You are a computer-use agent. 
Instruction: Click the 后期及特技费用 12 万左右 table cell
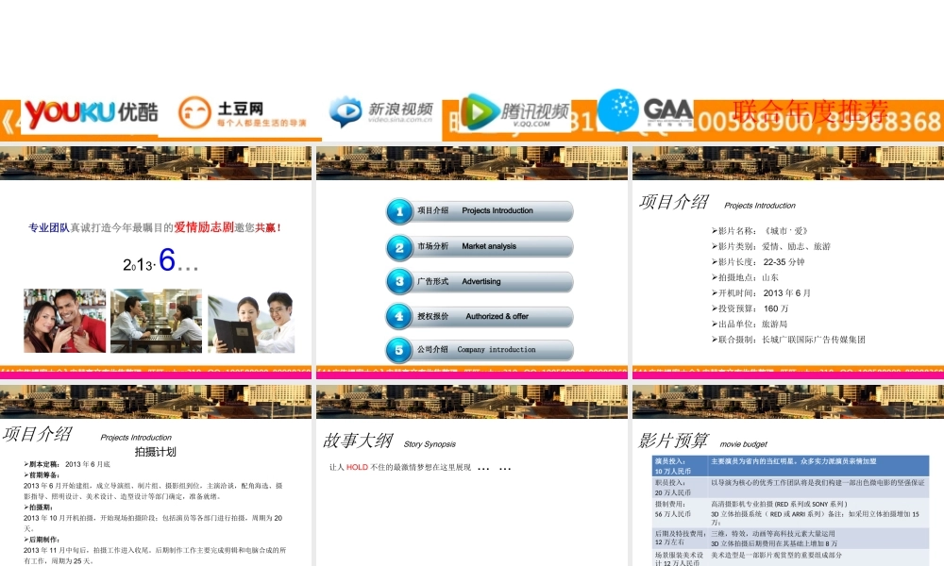coord(681,538)
